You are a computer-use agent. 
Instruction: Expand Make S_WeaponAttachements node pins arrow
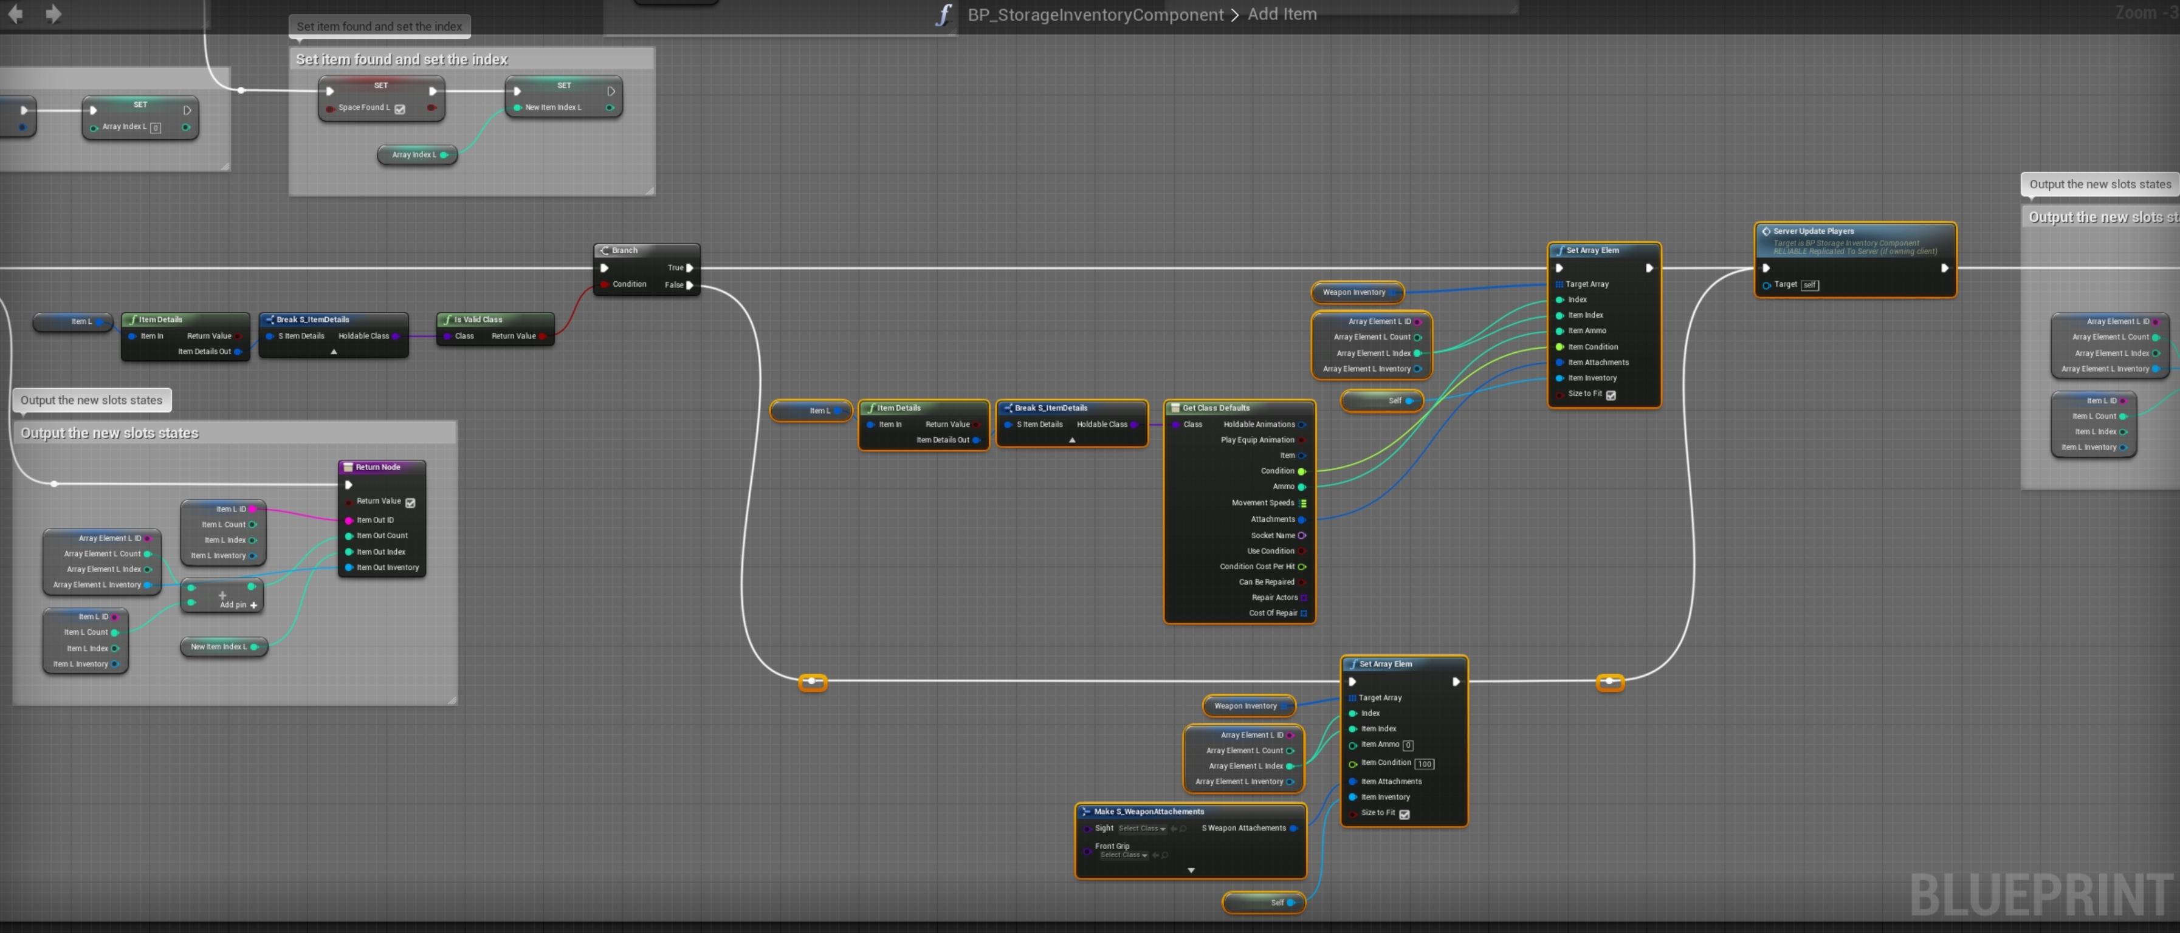[1191, 870]
